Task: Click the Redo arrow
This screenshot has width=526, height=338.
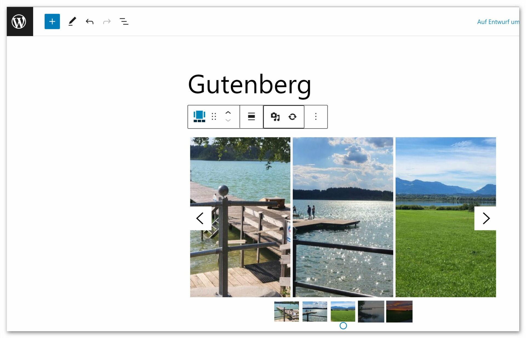Action: [107, 21]
